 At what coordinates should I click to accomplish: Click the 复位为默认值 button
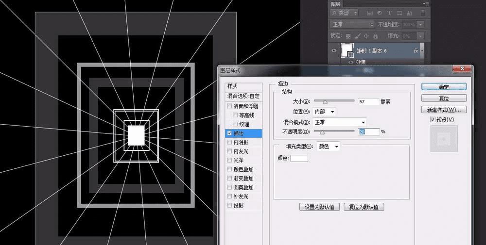point(364,207)
